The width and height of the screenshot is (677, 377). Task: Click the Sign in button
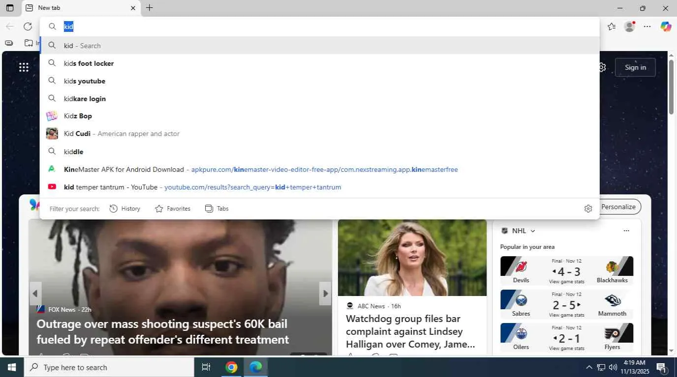pos(635,67)
